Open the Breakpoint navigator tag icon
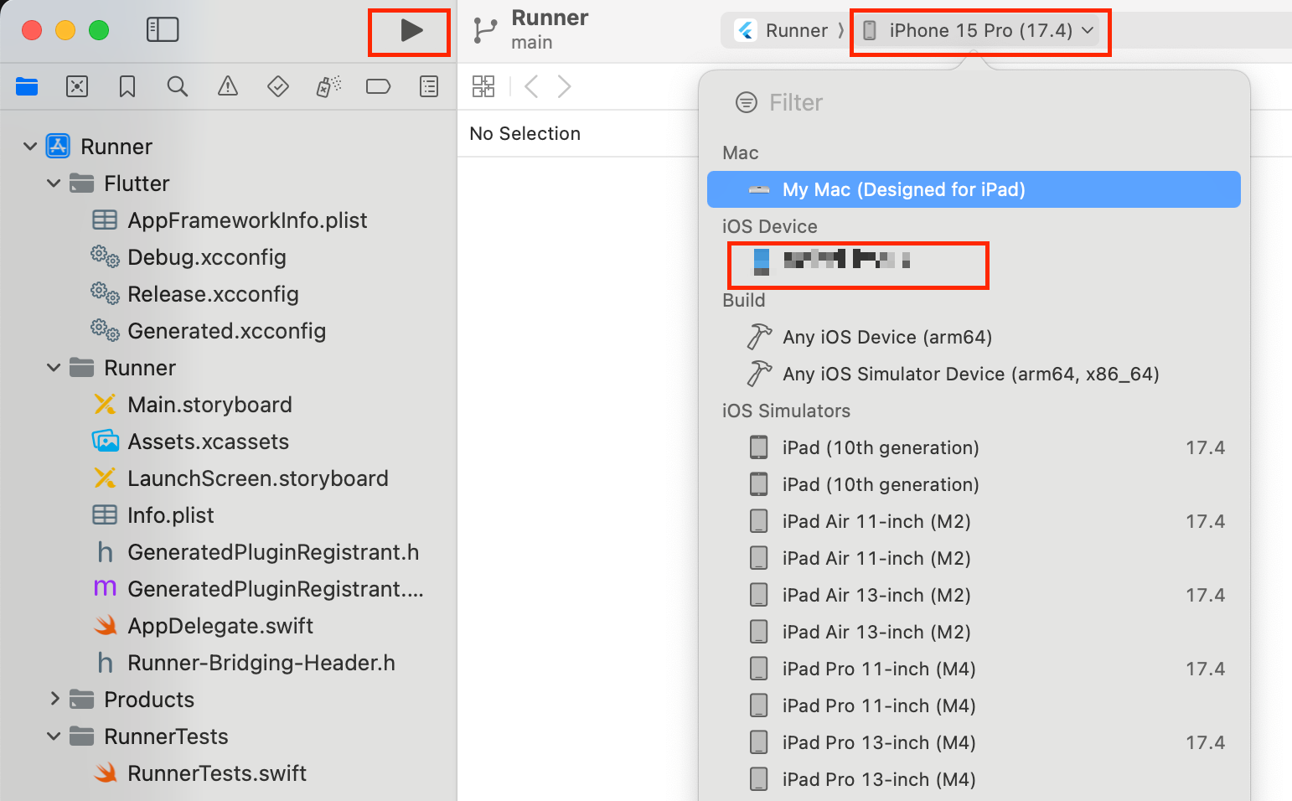 379,86
